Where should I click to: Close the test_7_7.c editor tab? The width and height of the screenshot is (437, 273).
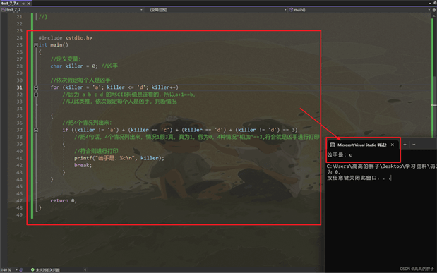click(28, 4)
